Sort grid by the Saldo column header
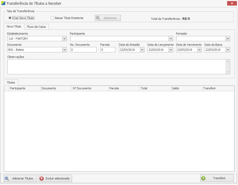This screenshot has width=238, height=185. tap(186, 88)
